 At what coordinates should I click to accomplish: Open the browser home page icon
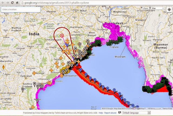point(17,3)
